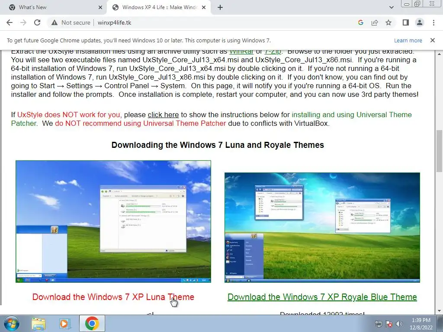Download the Windows 7 XP Royale Blue Theme
This screenshot has width=443, height=332.
coord(322,297)
